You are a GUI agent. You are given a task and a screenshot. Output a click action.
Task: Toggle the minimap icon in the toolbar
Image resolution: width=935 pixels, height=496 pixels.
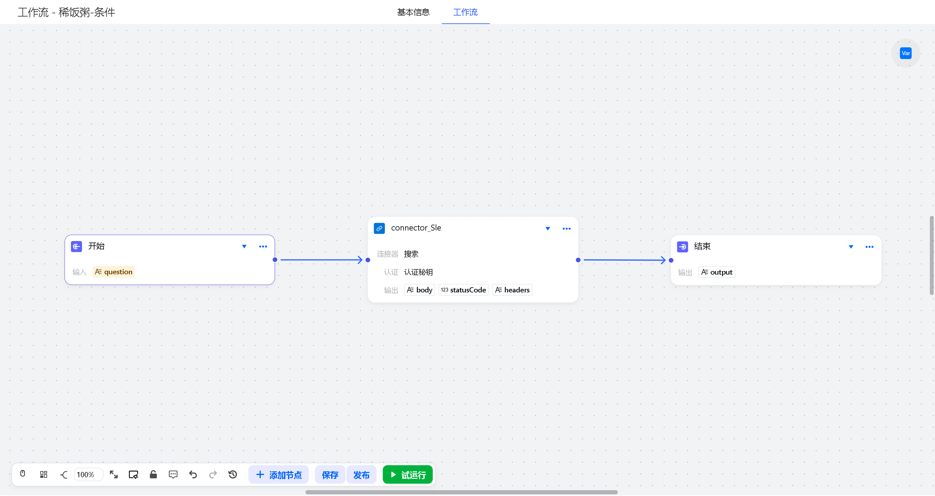pyautogui.click(x=133, y=474)
